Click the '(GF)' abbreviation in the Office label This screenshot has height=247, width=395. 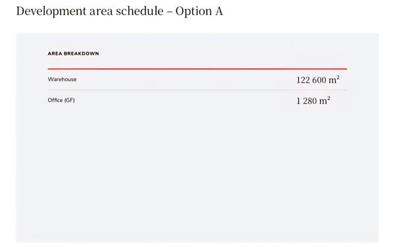point(70,100)
